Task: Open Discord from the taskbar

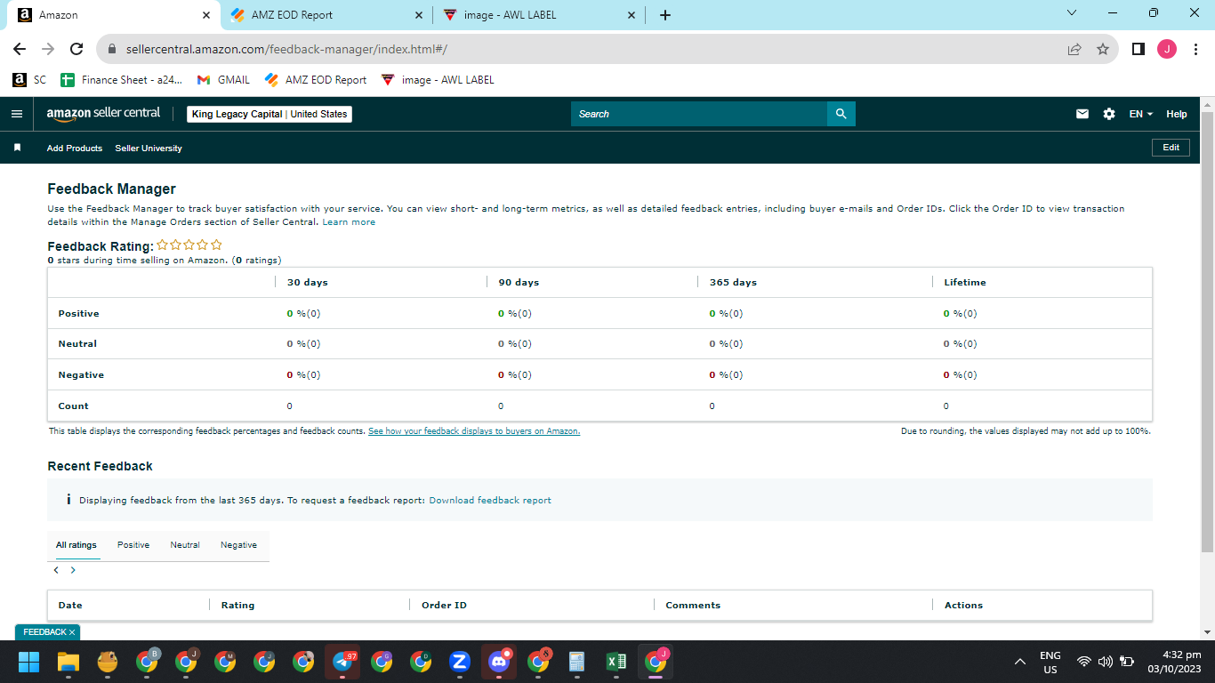Action: (x=499, y=662)
